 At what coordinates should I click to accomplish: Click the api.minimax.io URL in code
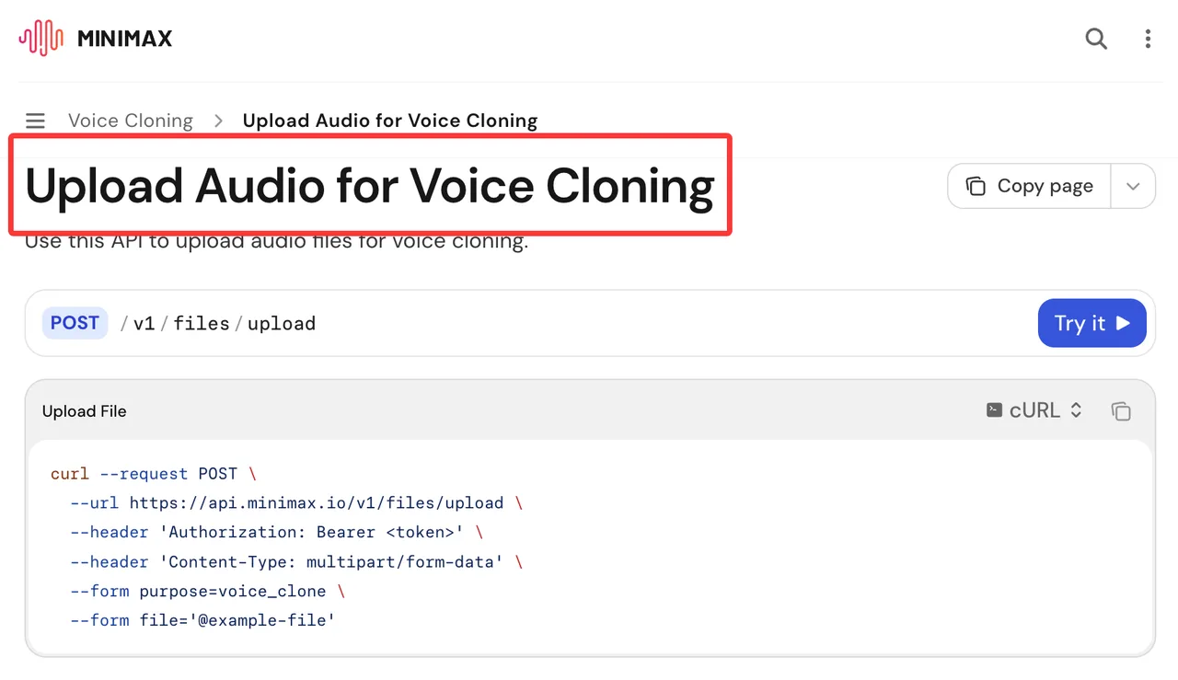[317, 503]
